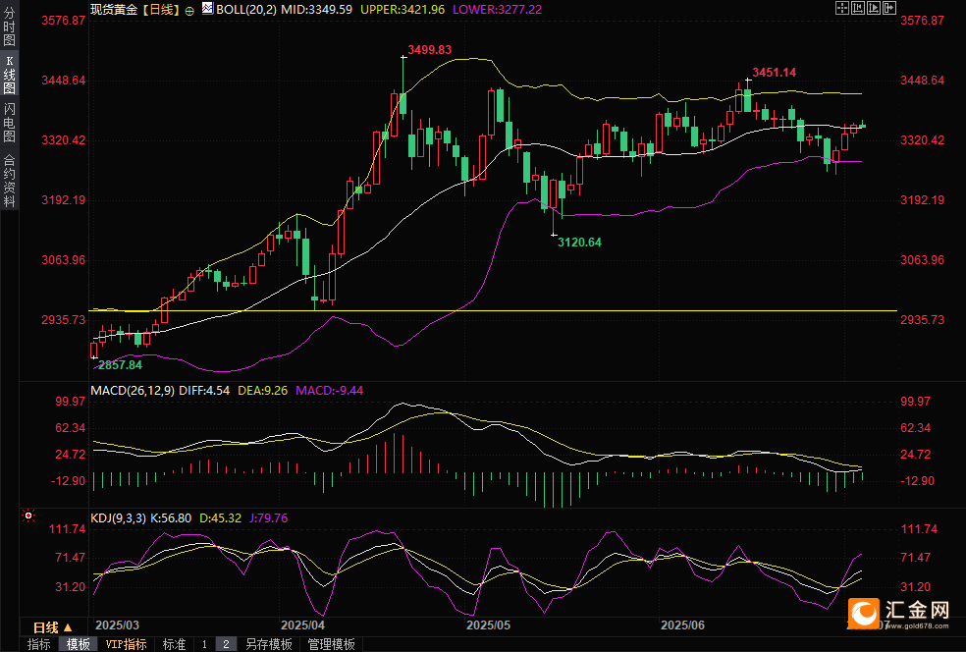Select the 指标 bottom tab
The image size is (966, 652).
[x=39, y=644]
